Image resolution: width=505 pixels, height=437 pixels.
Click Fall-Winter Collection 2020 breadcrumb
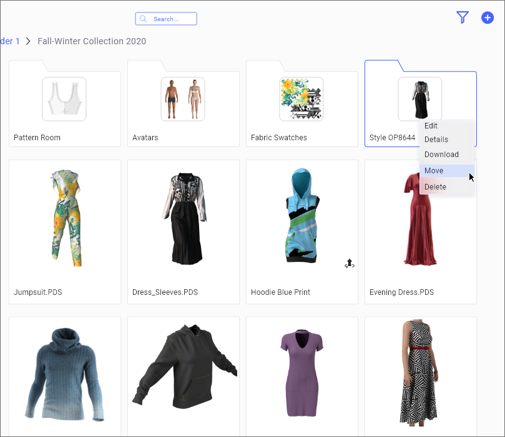pyautogui.click(x=92, y=41)
